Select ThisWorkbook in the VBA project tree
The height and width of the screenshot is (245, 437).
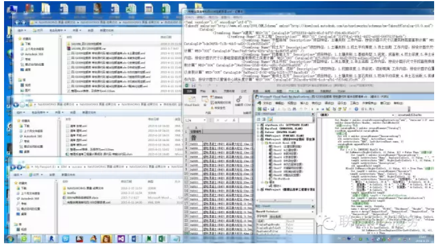click(279, 179)
